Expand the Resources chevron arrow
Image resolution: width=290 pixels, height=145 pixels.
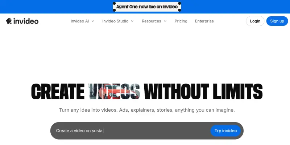click(x=165, y=21)
